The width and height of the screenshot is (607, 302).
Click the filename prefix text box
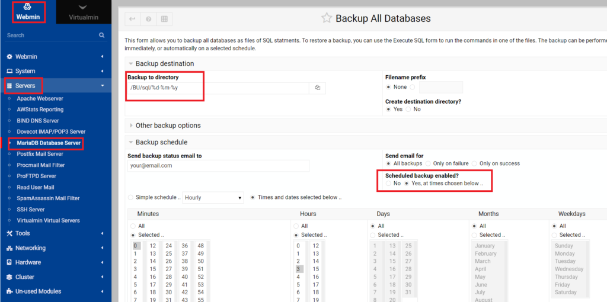441,88
